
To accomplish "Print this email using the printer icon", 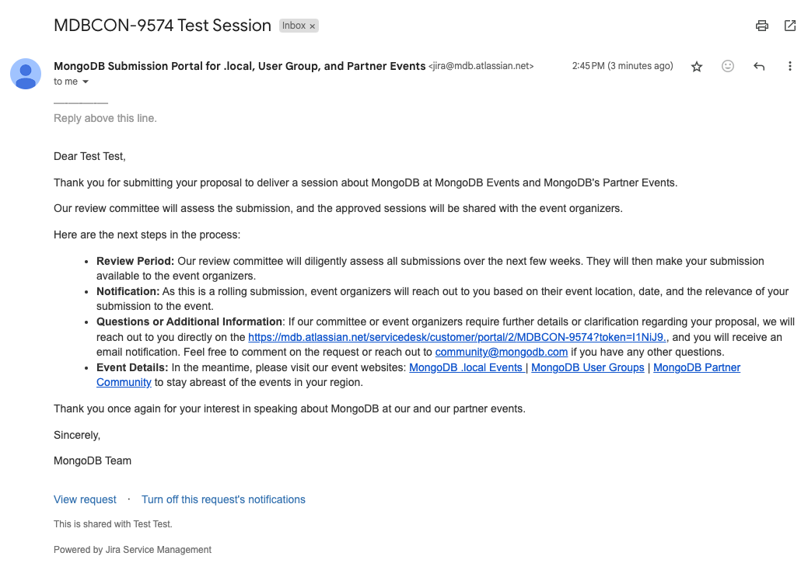I will [x=762, y=26].
